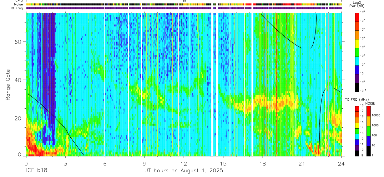Click the '151' CPID value at the top
Image resolution: width=384 pixels, height=177 pixels.
[184, 1]
